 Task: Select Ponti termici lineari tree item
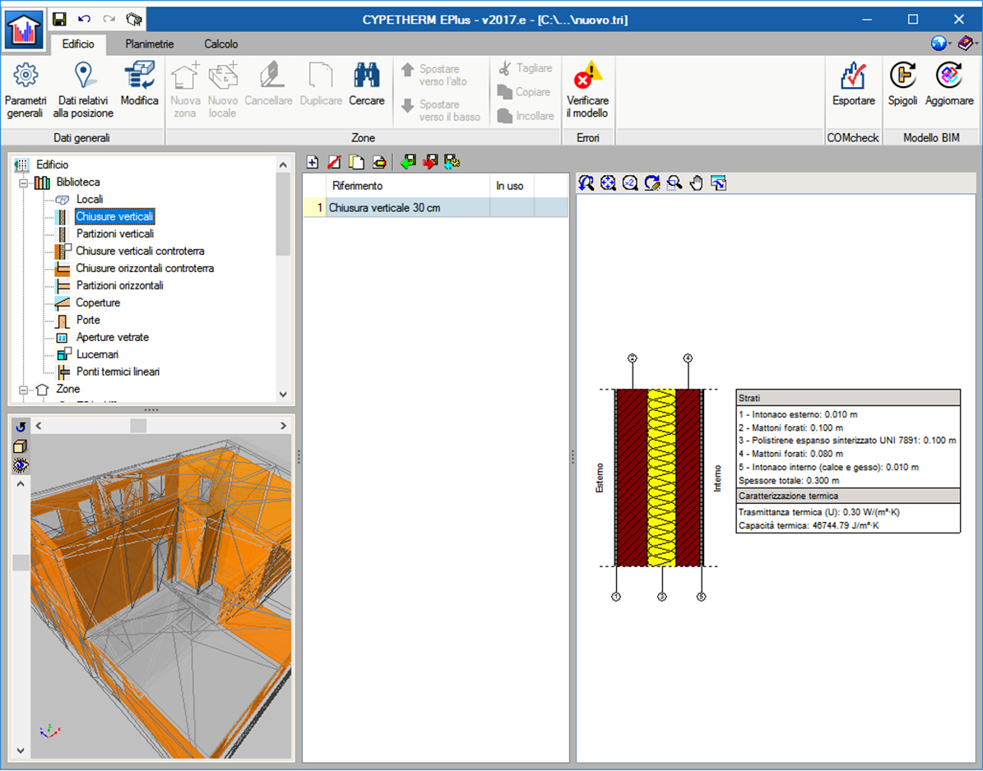(118, 372)
